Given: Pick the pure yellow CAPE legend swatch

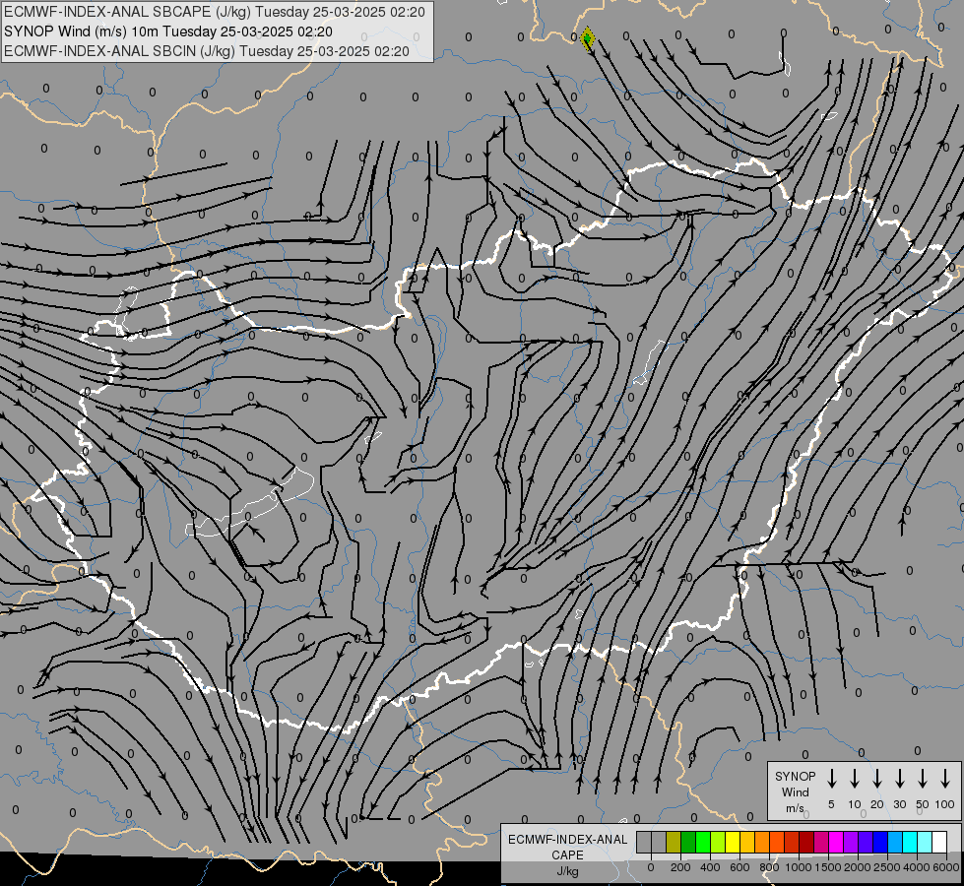Looking at the screenshot, I should [733, 842].
